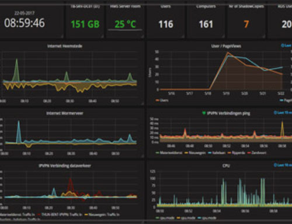This screenshot has height=224, width=292.
Task: Open the Nr of ShadowCopies panel title
Action: click(x=246, y=6)
